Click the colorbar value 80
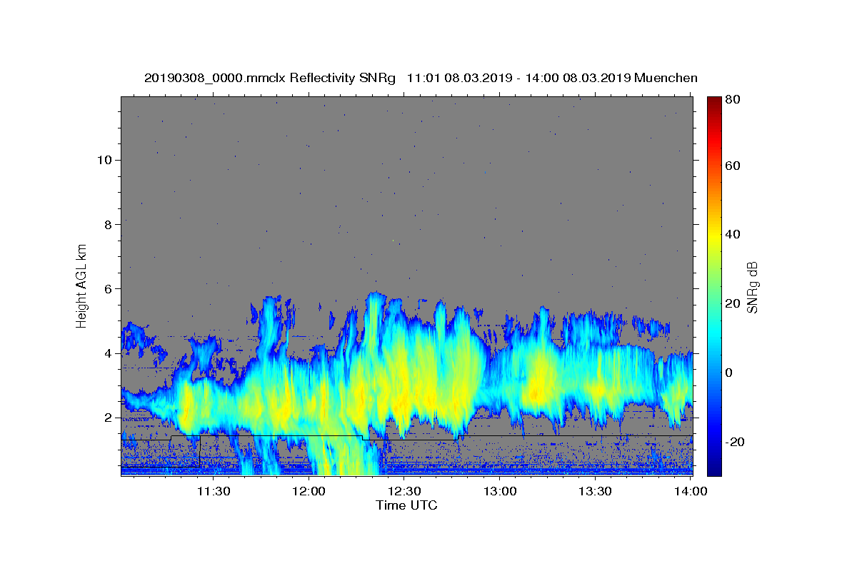This screenshot has height=571, width=857. pyautogui.click(x=734, y=99)
